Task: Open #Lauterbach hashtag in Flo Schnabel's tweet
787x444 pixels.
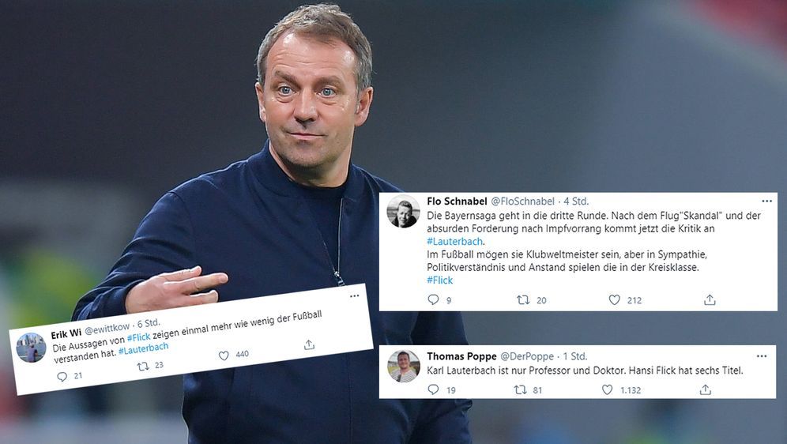Action: click(x=454, y=241)
